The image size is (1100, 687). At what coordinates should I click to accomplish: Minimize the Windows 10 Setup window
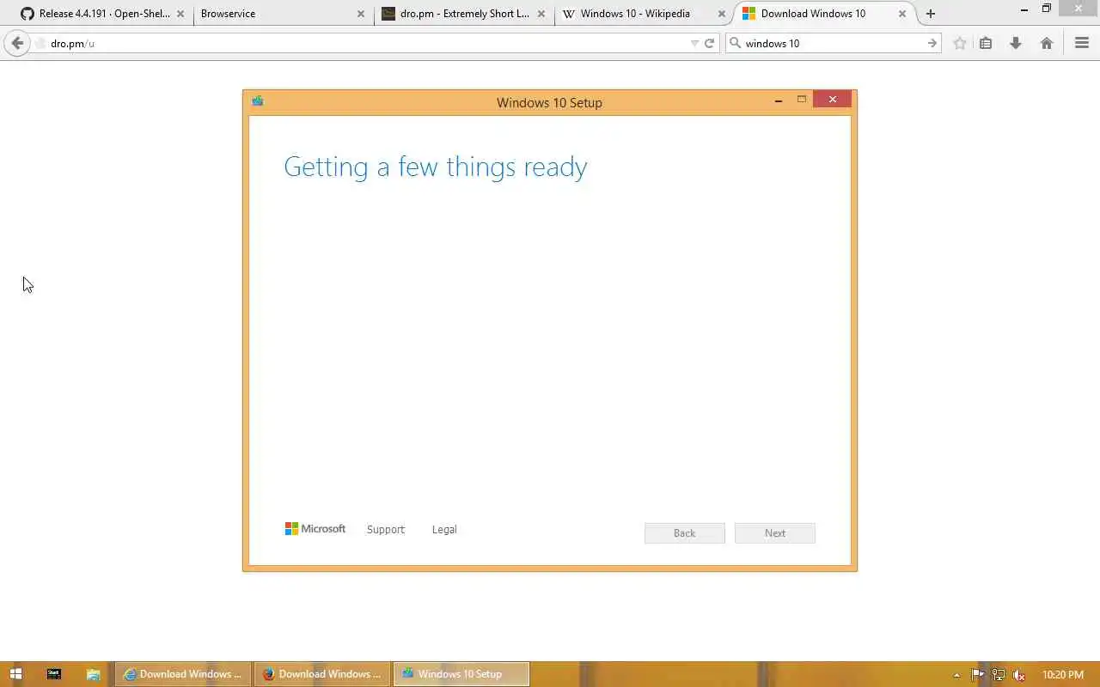tap(779, 100)
